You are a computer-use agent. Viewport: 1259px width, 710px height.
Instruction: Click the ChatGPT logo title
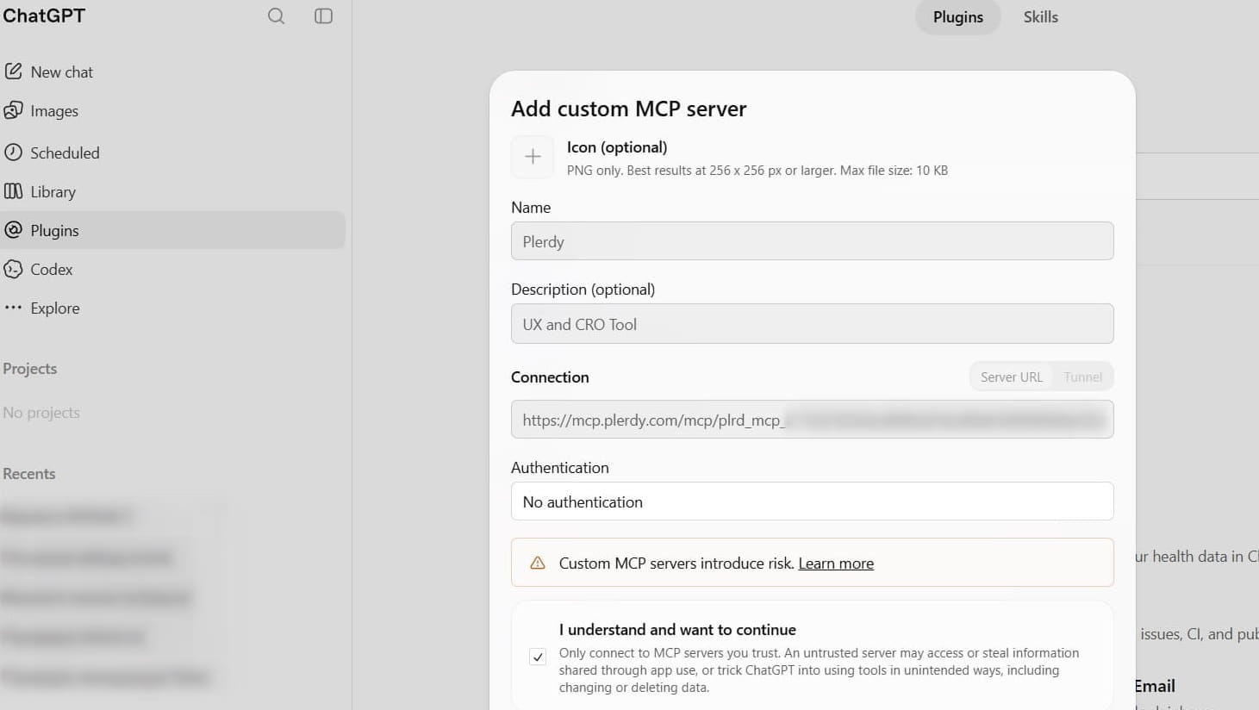43,16
